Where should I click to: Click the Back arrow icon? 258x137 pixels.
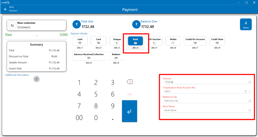6,9
